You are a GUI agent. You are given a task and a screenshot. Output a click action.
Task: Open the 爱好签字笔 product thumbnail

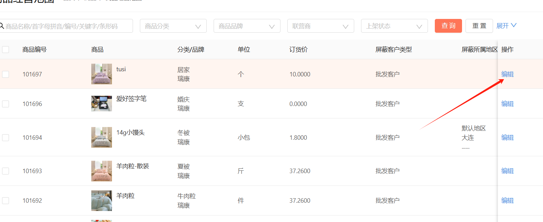[102, 104]
